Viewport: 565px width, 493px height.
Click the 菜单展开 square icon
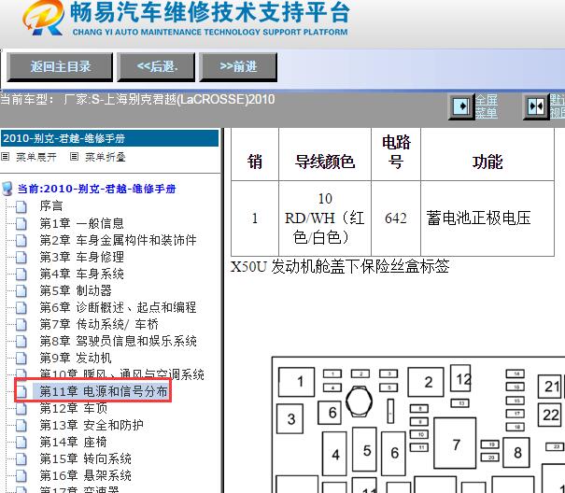[x=5, y=157]
